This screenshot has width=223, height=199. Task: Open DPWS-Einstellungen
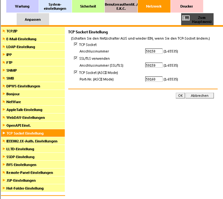point(33,86)
